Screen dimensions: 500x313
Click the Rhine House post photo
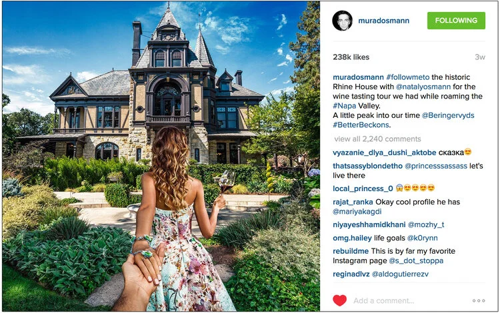click(161, 156)
